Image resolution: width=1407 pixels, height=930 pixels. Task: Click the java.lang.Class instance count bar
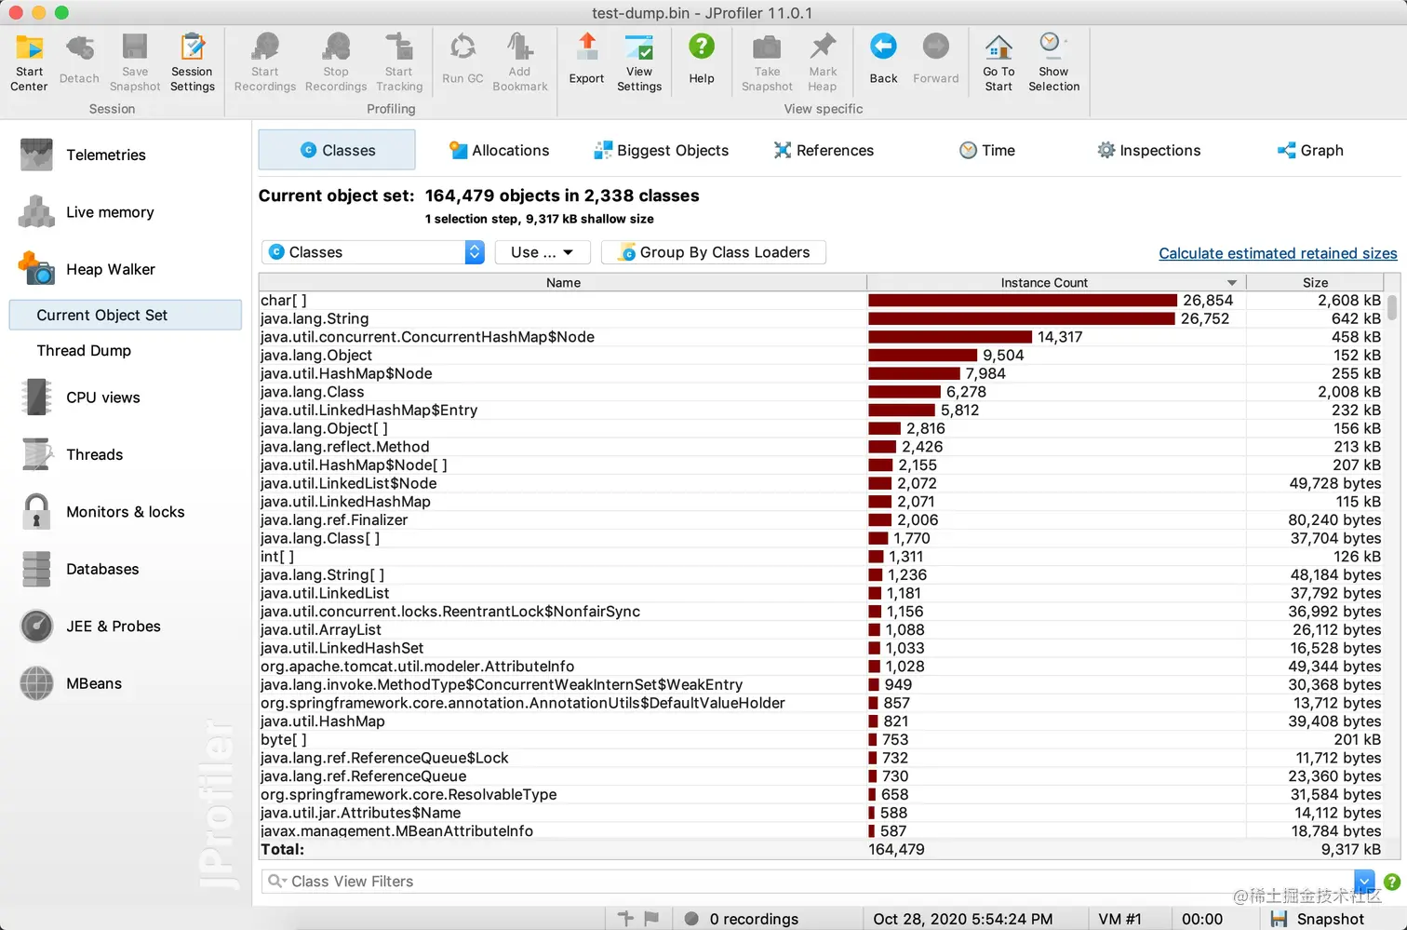[x=904, y=392]
